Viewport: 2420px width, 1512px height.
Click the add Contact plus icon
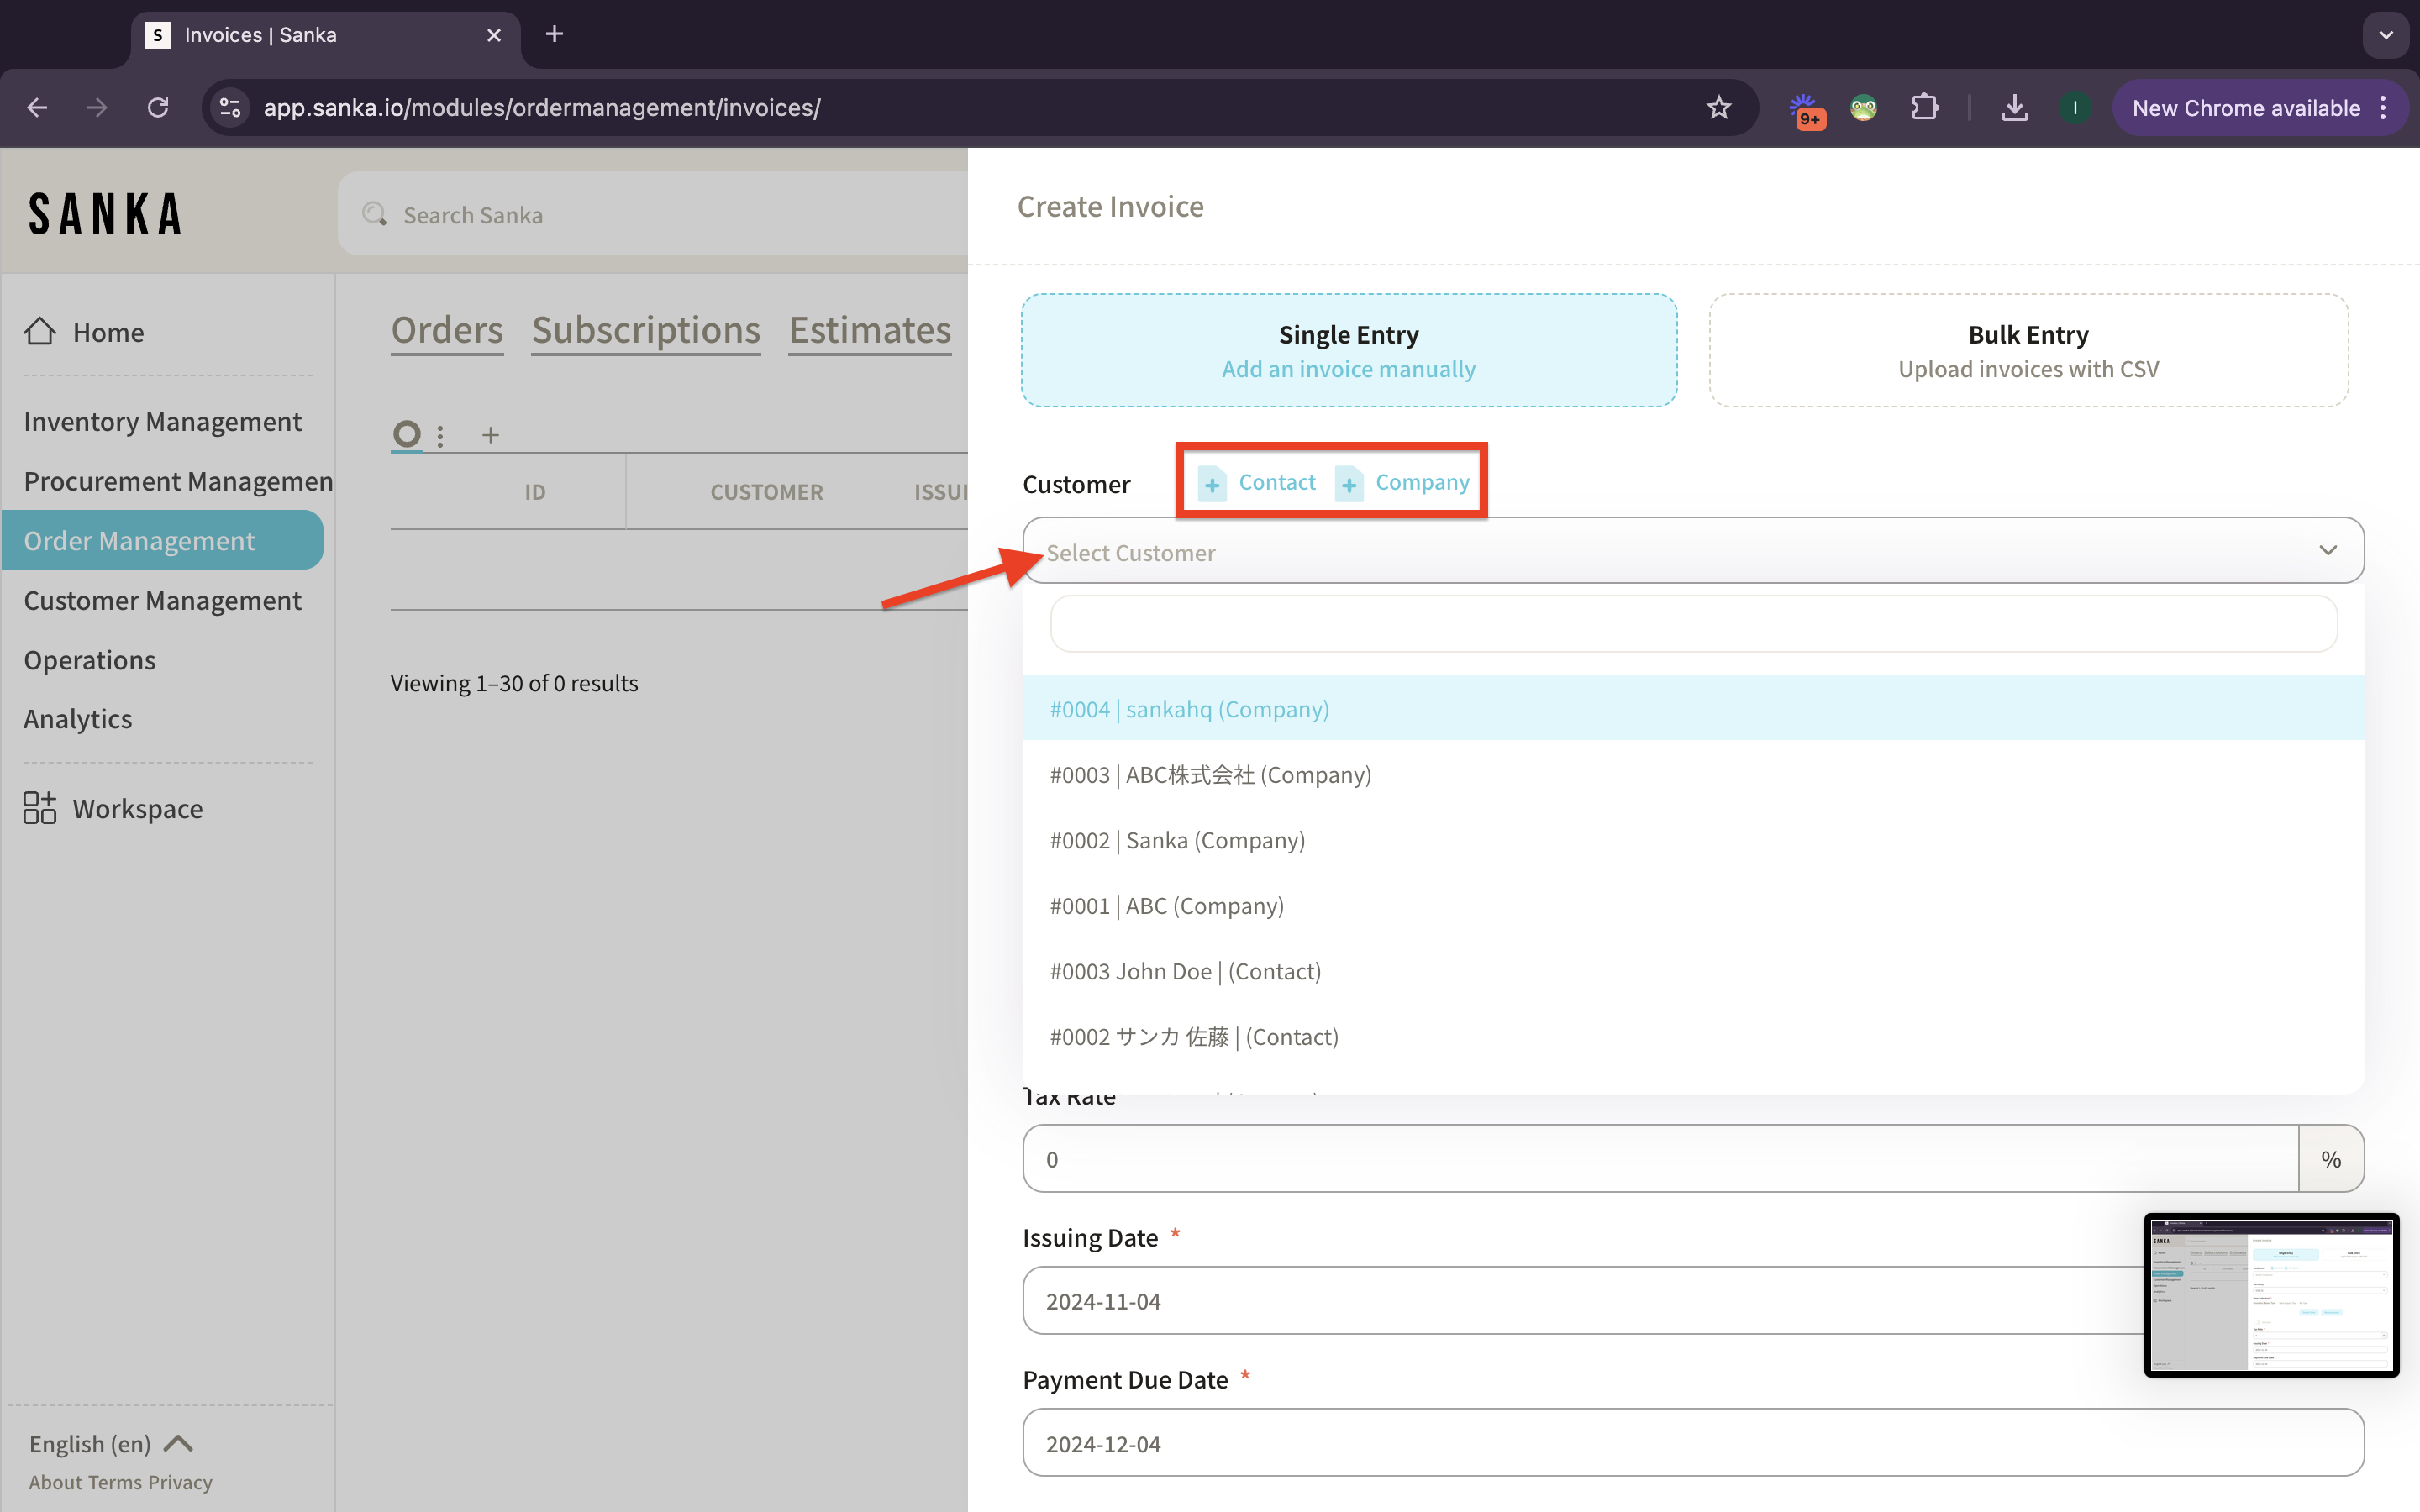[1212, 484]
